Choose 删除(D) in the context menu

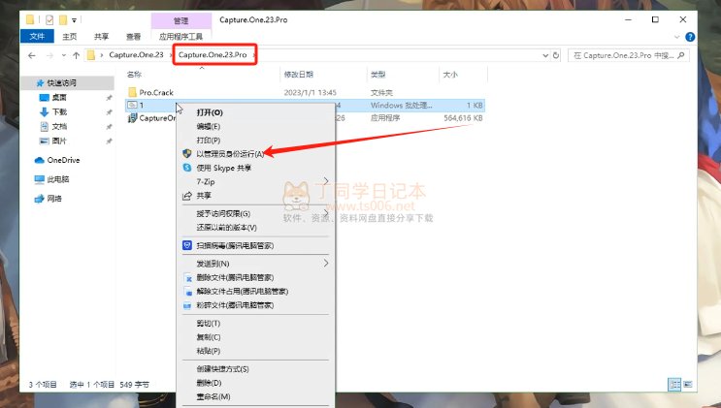tap(209, 383)
